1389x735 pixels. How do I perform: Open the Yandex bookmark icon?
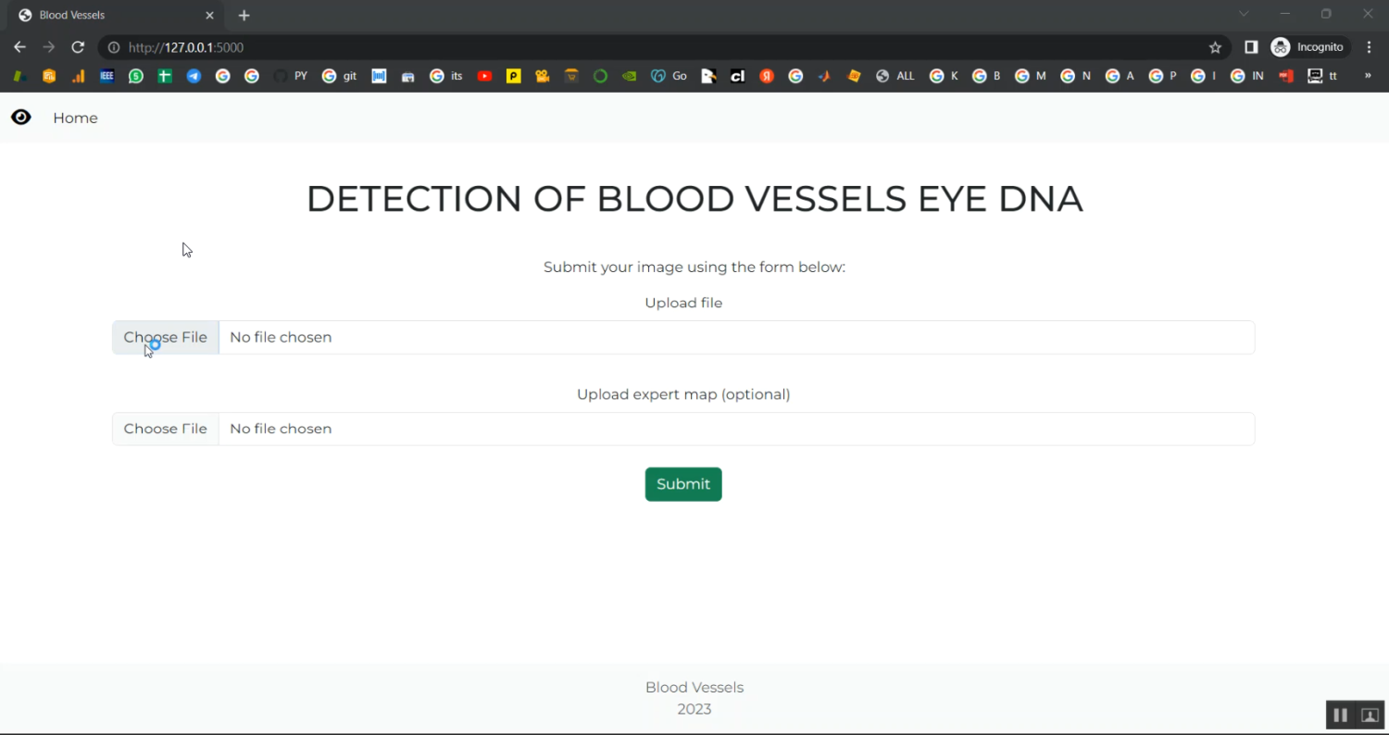pyautogui.click(x=767, y=76)
